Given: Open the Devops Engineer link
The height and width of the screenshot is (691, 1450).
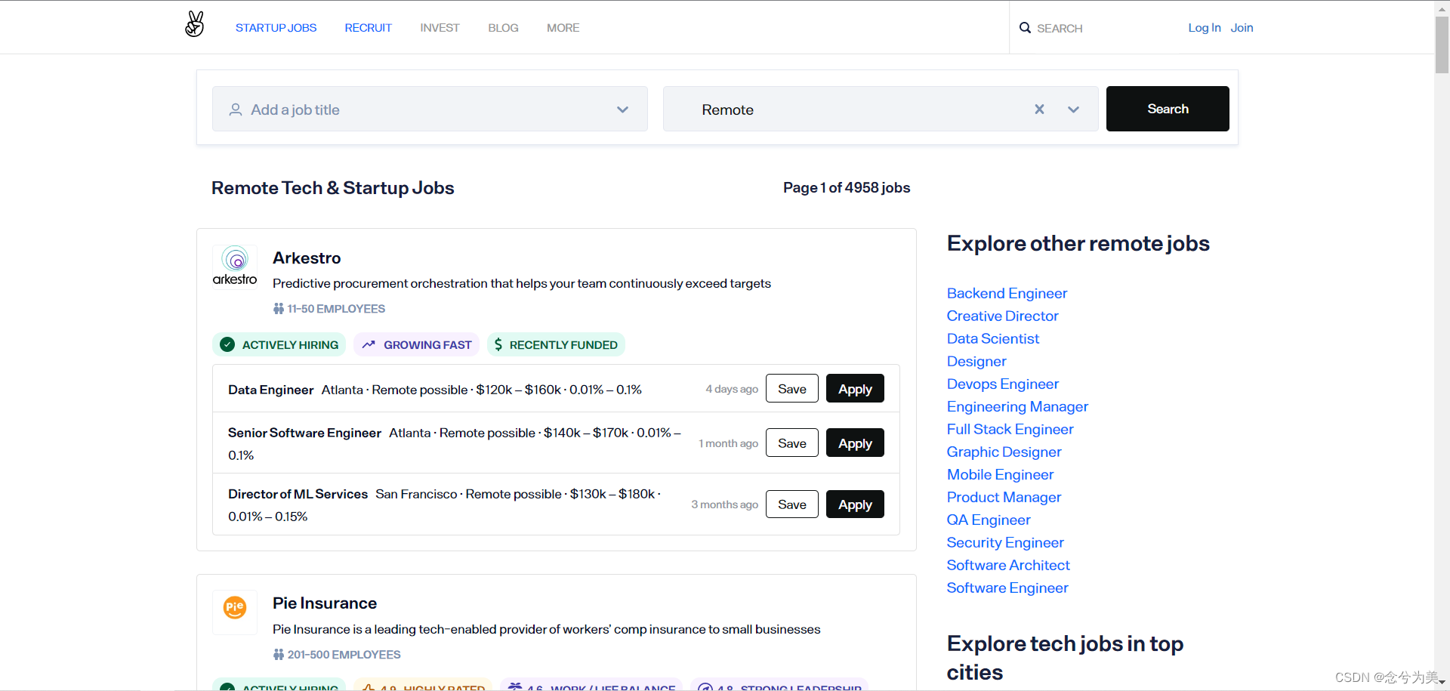Looking at the screenshot, I should coord(1003,384).
